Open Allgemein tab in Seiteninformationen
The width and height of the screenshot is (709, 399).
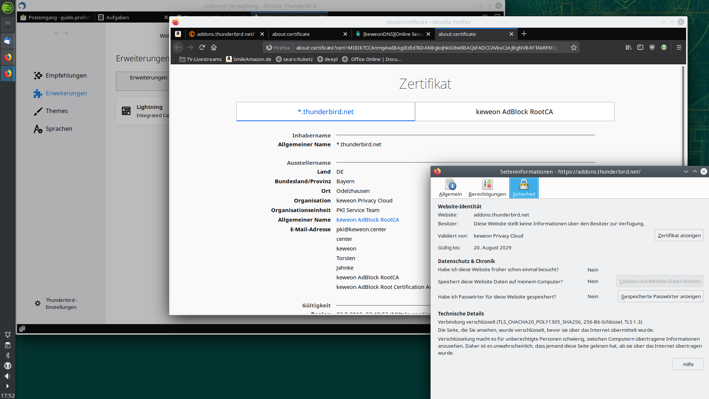pos(450,188)
